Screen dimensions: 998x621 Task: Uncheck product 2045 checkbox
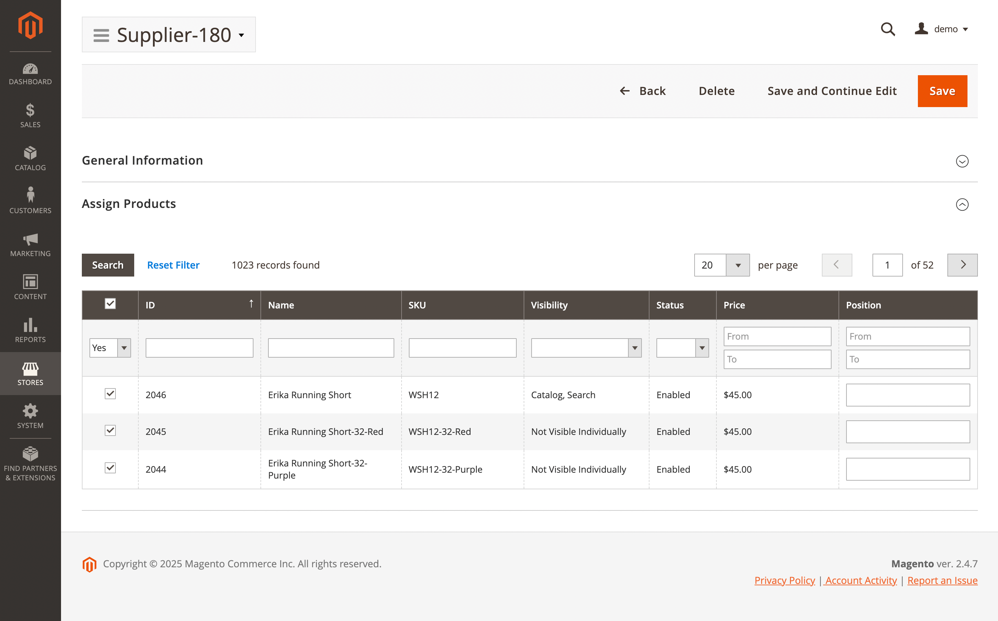[x=110, y=430]
